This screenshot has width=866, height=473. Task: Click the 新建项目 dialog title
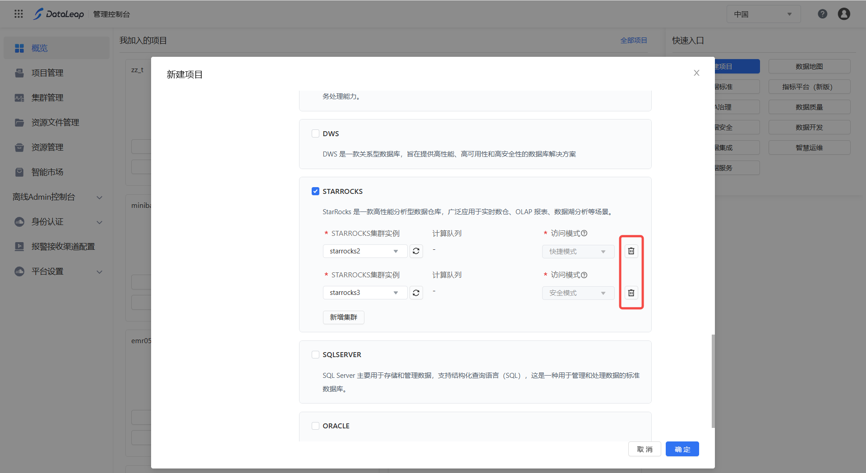[184, 74]
